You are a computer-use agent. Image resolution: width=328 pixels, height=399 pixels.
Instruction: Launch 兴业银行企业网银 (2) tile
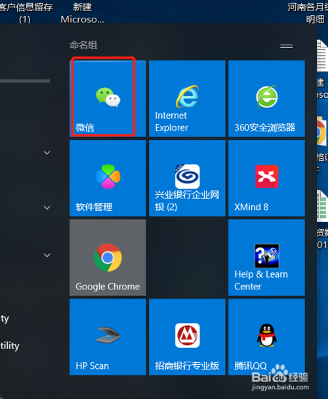pos(187,178)
